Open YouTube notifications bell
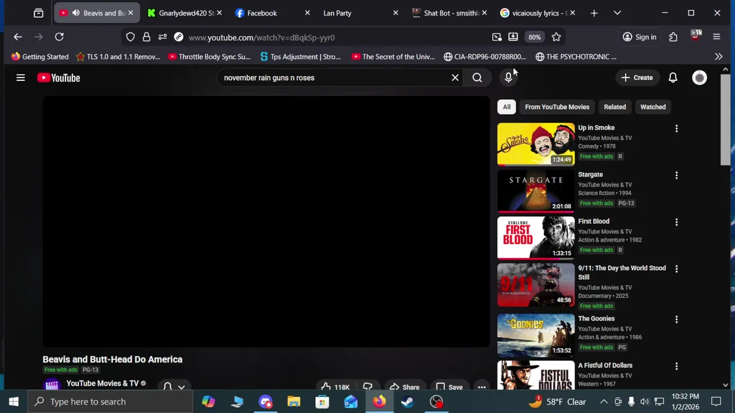Image resolution: width=735 pixels, height=413 pixels. click(672, 77)
